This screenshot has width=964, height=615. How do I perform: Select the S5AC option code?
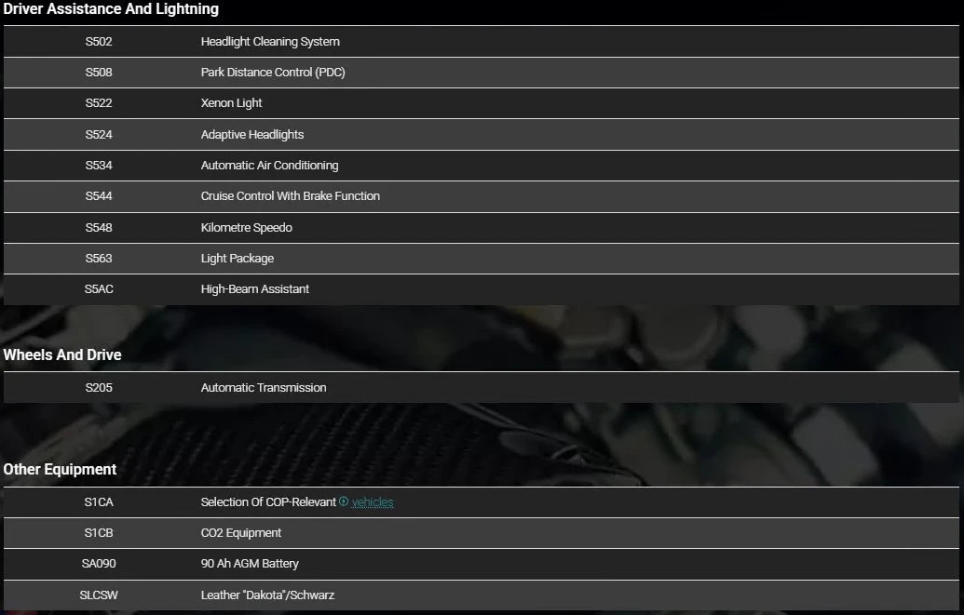tap(99, 288)
